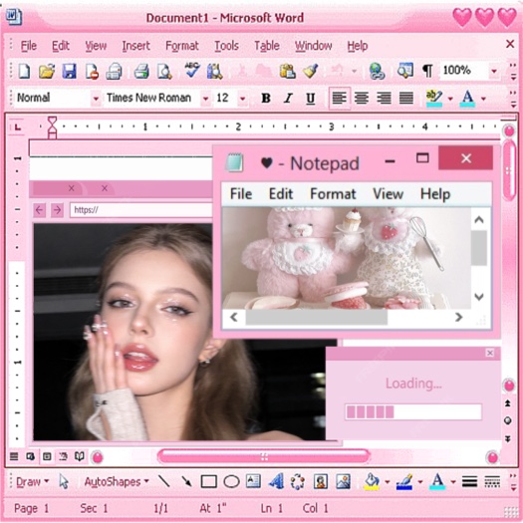Run Spelling and Grammar check

192,71
